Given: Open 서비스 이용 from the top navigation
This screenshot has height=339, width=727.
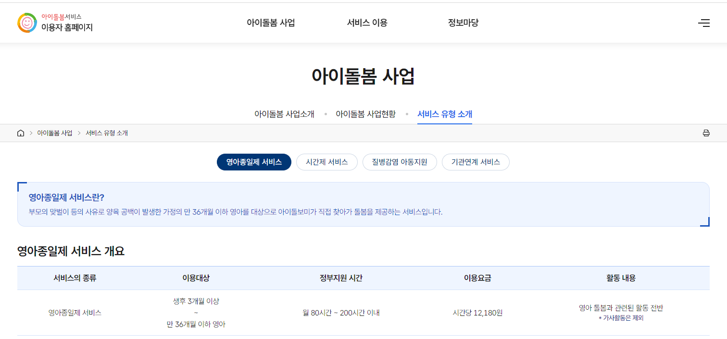Looking at the screenshot, I should coord(367,22).
